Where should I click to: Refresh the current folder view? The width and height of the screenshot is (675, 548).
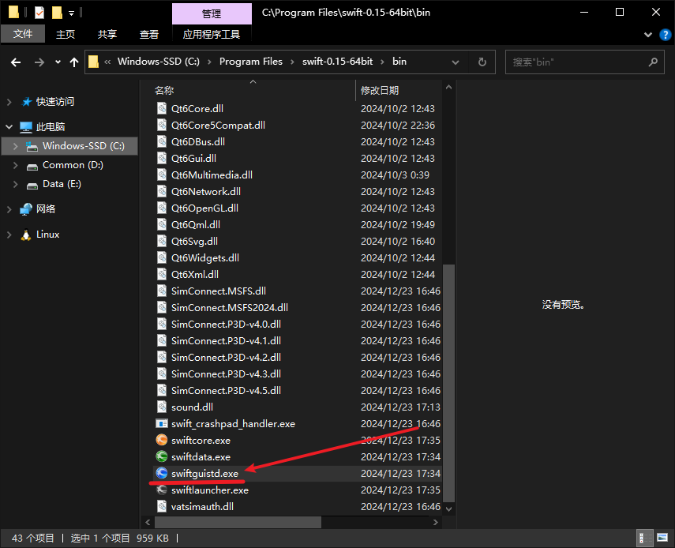(482, 62)
